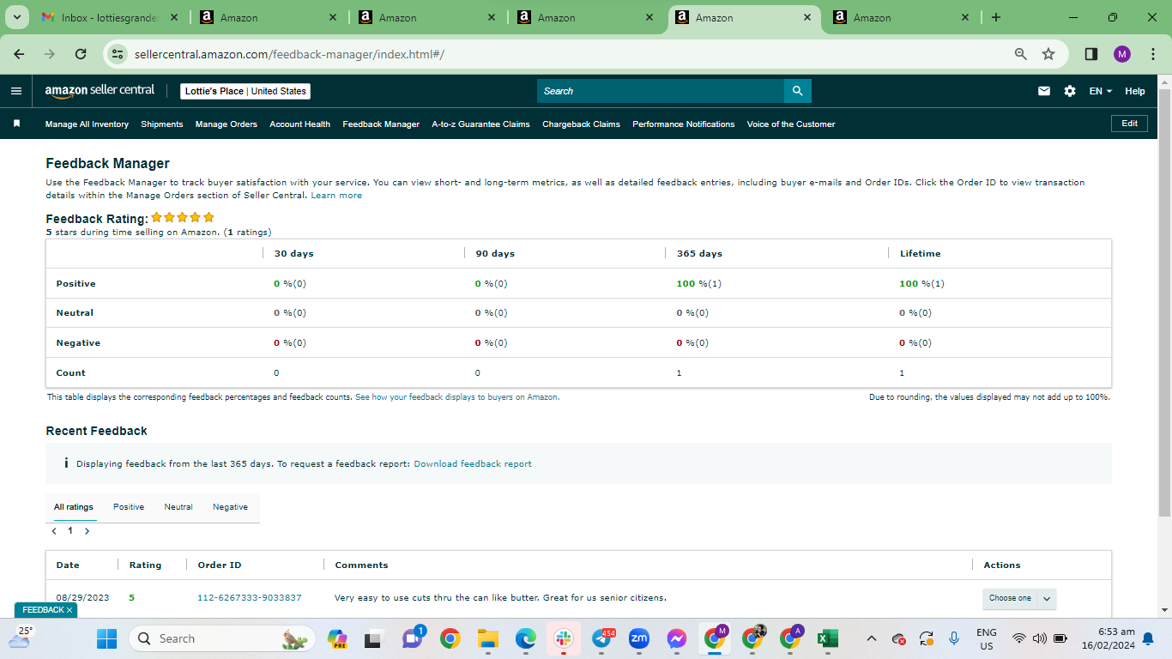Open Messenger from the taskbar
1172x659 pixels.
pos(677,638)
